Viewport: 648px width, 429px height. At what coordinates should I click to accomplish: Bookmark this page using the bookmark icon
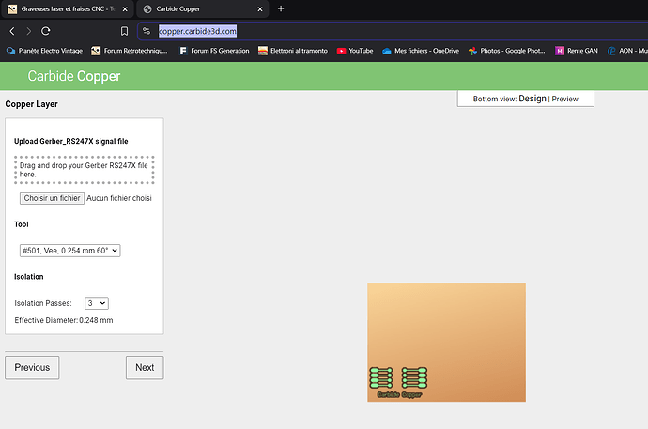(124, 31)
